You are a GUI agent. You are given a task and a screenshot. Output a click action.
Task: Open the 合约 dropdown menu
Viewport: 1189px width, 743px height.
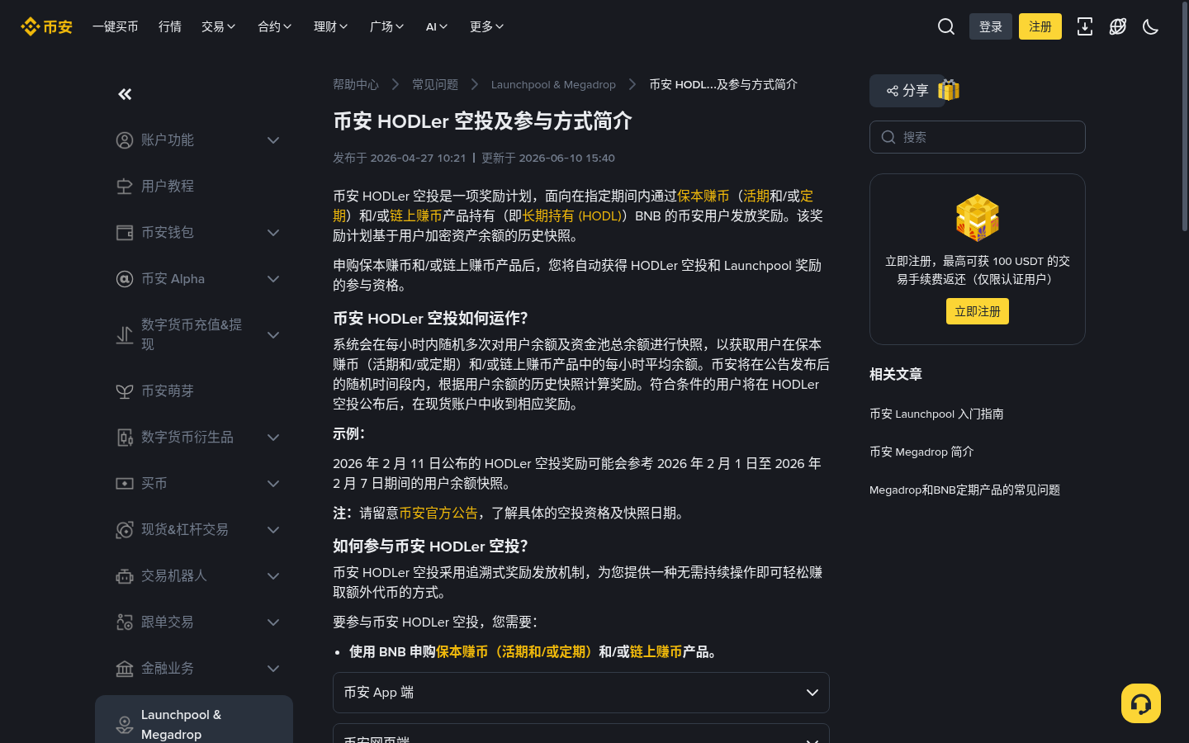275,26
